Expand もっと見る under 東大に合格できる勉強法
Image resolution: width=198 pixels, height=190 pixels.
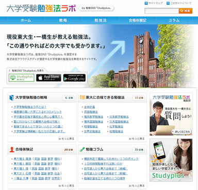click(x=137, y=138)
